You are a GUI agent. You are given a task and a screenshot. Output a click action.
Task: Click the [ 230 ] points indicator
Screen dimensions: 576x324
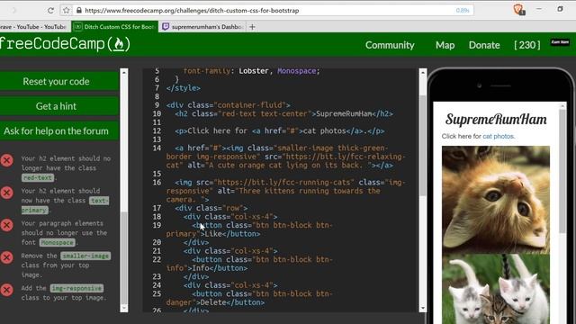coord(527,45)
